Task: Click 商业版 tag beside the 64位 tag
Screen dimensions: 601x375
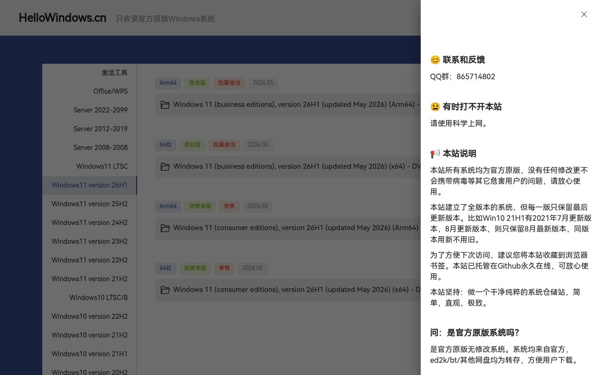Action: tap(193, 145)
